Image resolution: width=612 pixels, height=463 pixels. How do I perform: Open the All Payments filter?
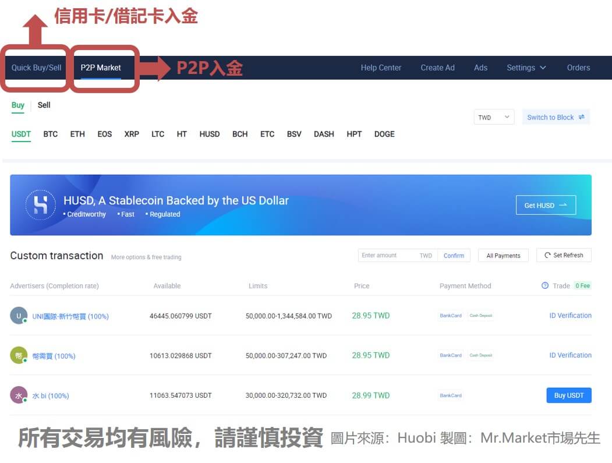pyautogui.click(x=503, y=256)
